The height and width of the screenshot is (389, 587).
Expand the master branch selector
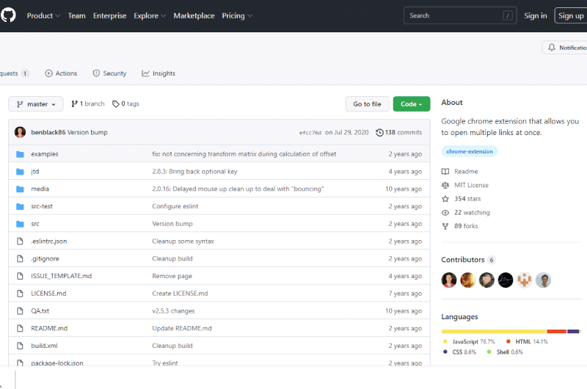pyautogui.click(x=36, y=104)
